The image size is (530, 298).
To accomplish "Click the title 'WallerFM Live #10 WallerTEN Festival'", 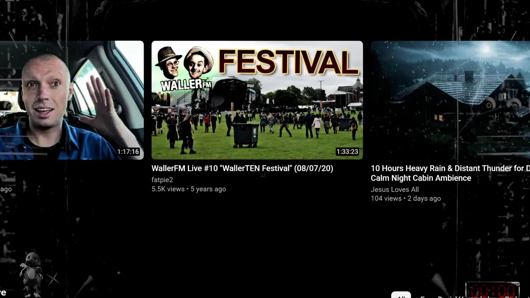I will click(x=242, y=168).
